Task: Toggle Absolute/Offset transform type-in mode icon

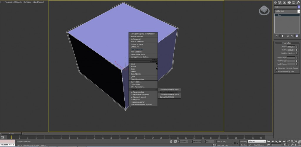Action: 175,141
